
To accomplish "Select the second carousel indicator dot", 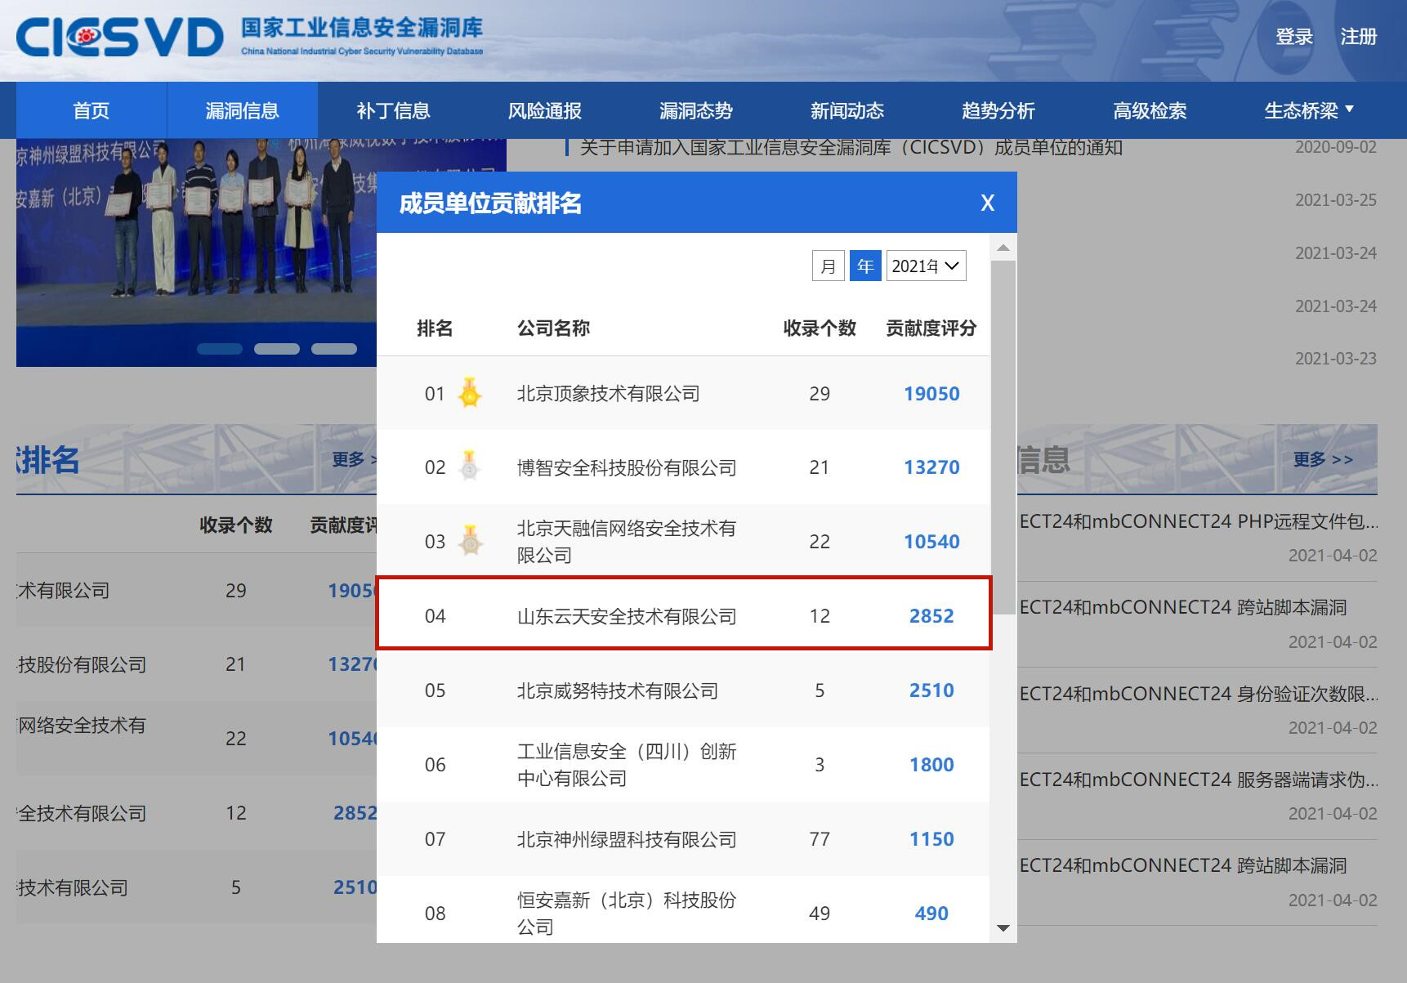I will tap(276, 349).
